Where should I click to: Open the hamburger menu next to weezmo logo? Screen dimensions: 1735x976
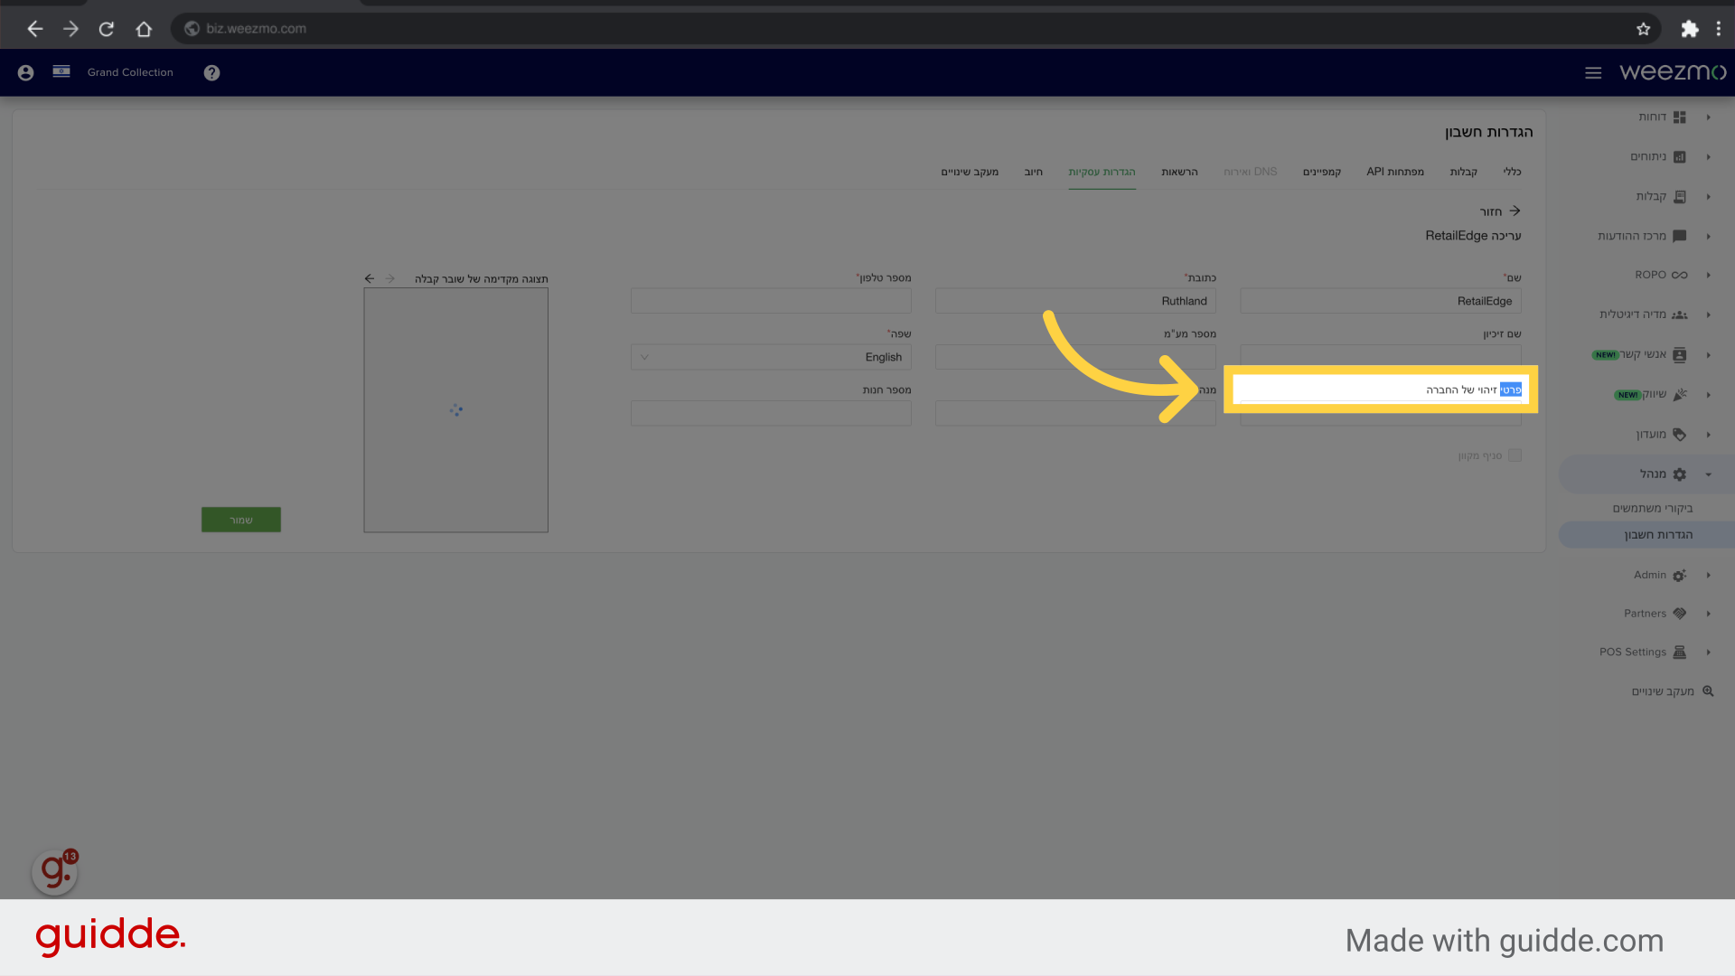tap(1593, 72)
